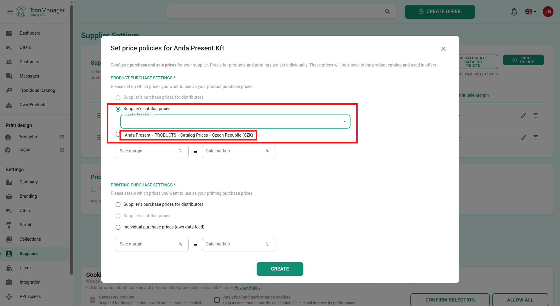
Task: Select printing Supplier's purchase prices for distributors
Action: [x=118, y=205]
